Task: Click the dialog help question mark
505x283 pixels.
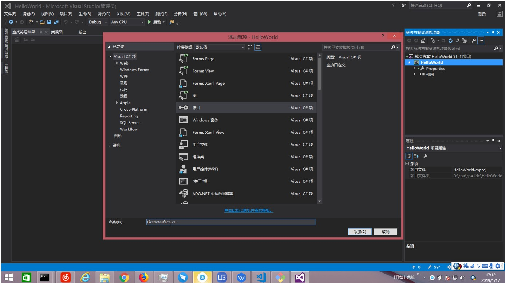Action: point(383,36)
